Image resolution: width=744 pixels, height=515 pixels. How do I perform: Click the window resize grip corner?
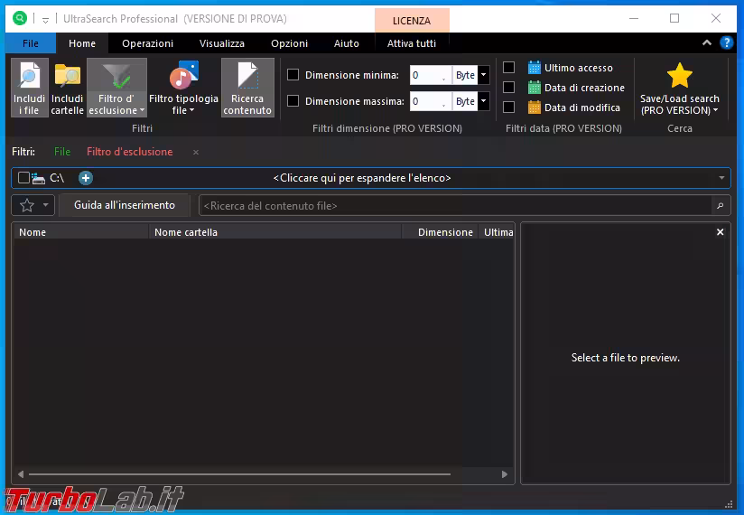pos(729,504)
